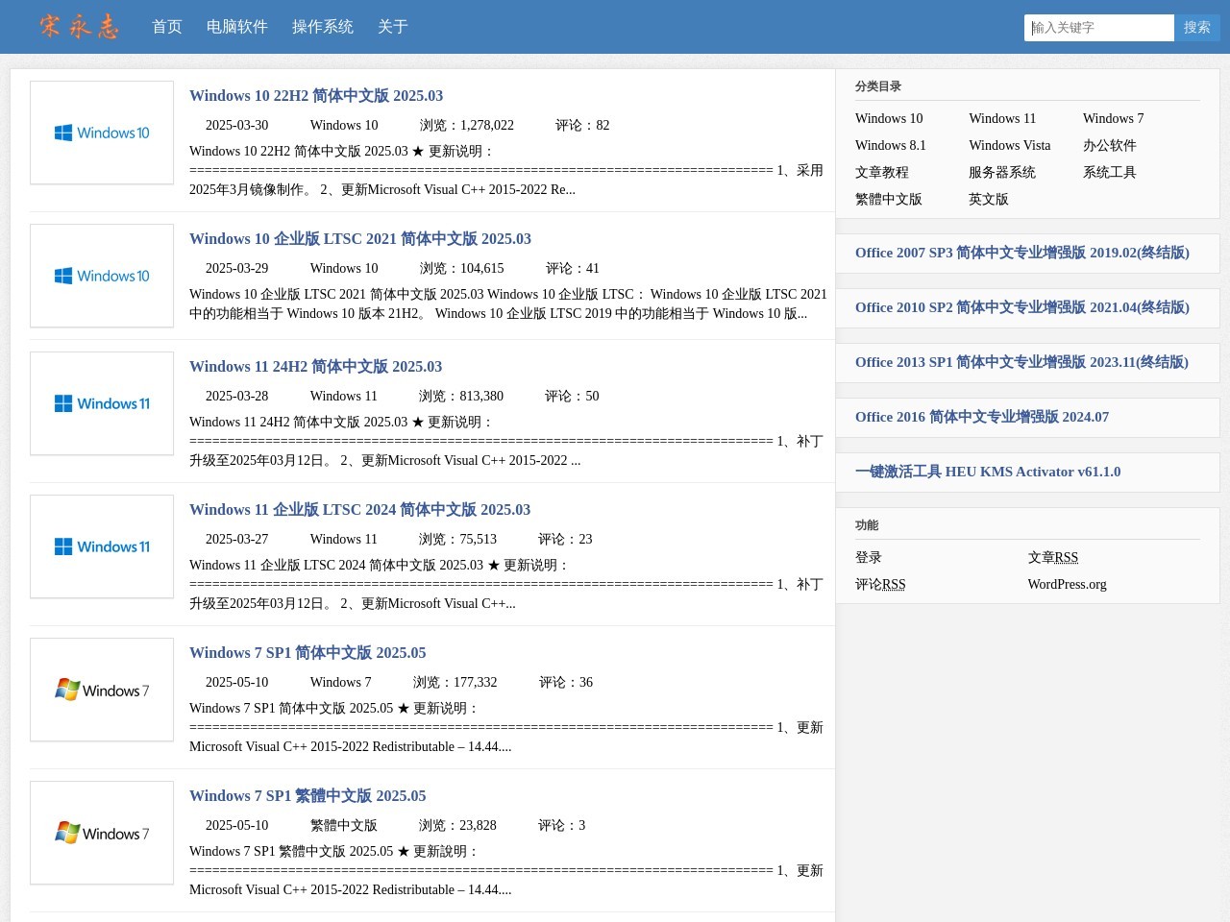Screen dimensions: 1230x922
Task: Click Windows 10 category tag under 2025-03-29 post
Action: pyautogui.click(x=344, y=269)
